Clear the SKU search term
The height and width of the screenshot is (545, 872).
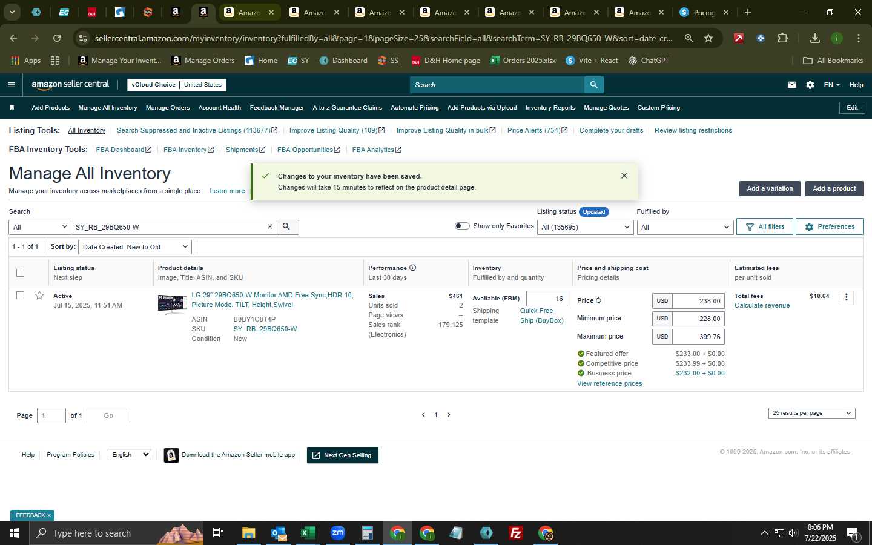tap(270, 226)
